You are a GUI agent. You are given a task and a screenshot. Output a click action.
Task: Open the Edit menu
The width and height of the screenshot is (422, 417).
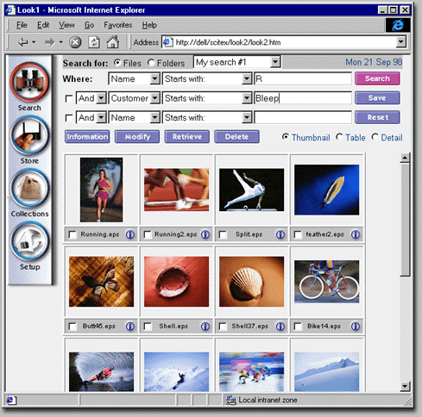pos(43,25)
